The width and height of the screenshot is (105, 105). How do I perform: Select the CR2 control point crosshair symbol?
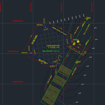coord(87,18)
